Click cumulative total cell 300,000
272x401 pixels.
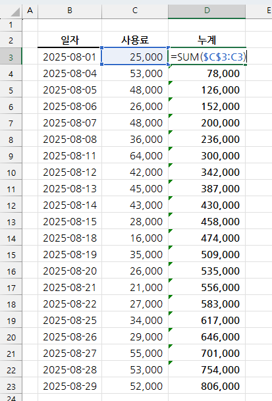(207, 155)
